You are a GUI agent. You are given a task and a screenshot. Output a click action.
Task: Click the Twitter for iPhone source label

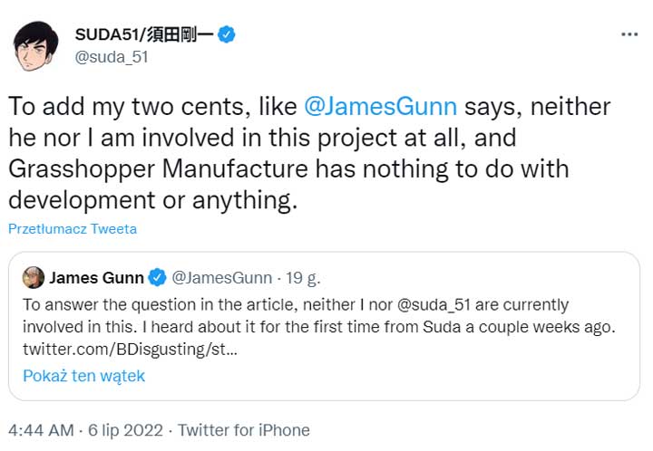click(x=243, y=430)
